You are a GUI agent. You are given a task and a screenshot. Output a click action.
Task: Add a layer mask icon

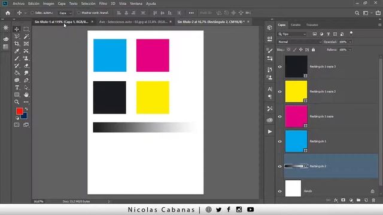point(343,200)
